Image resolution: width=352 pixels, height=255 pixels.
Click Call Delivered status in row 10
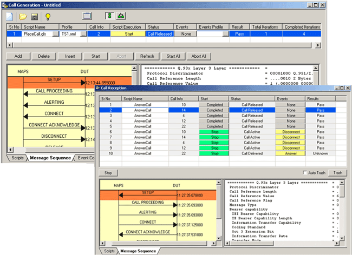[252, 153]
